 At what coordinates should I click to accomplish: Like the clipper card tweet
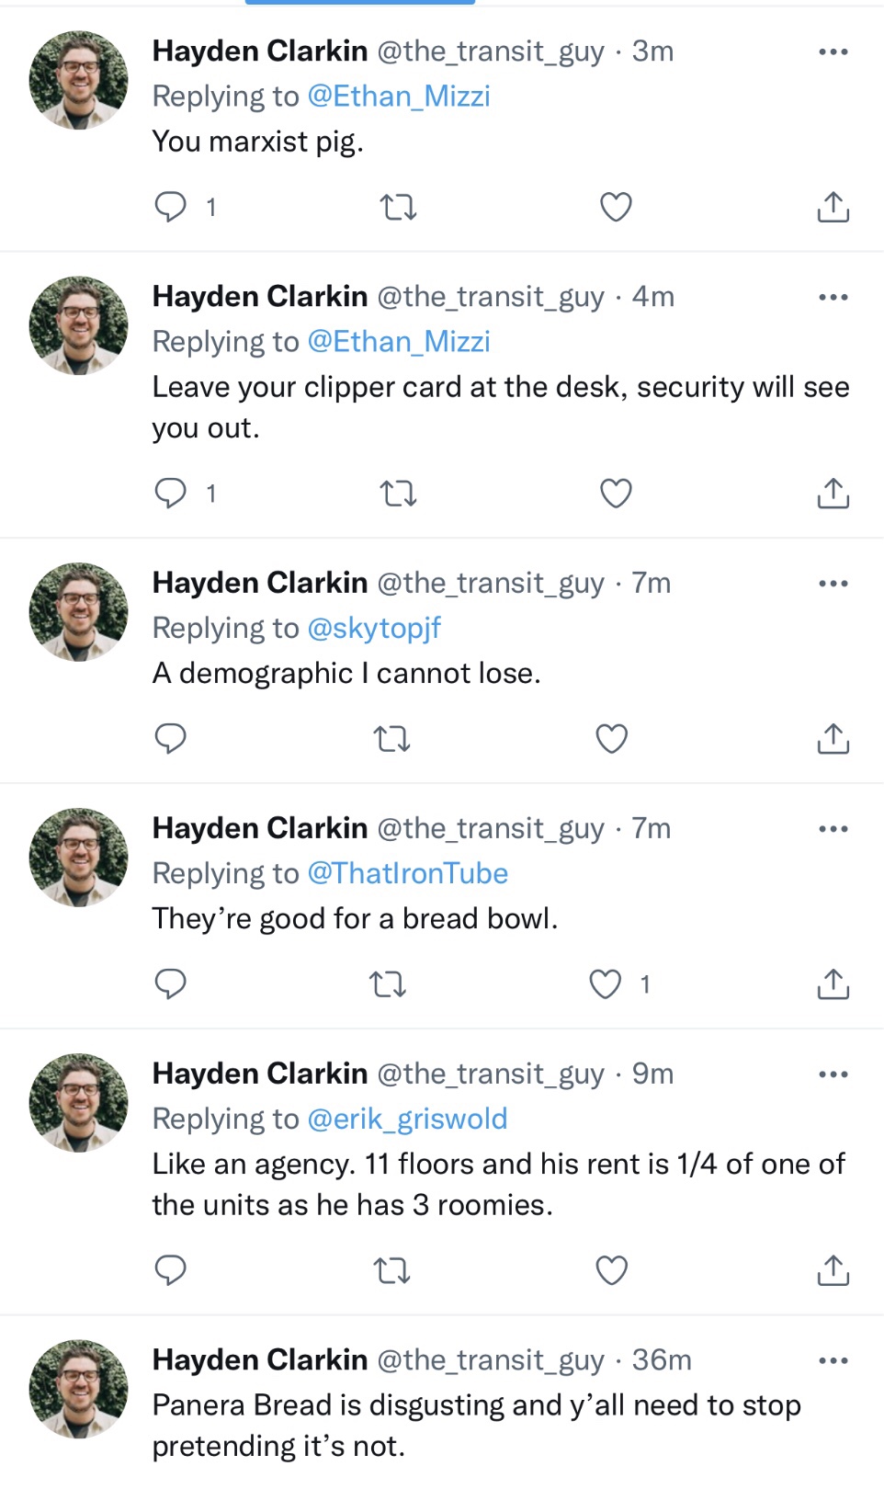coord(616,494)
